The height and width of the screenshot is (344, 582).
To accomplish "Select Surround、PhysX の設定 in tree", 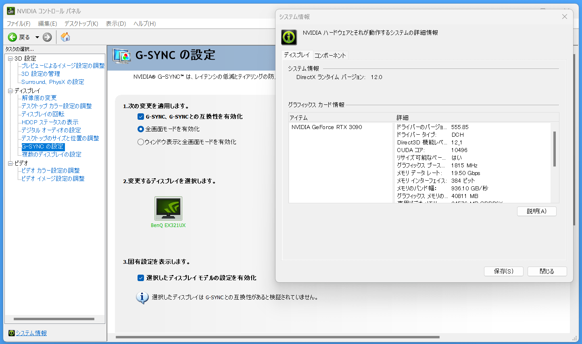I will tap(53, 82).
